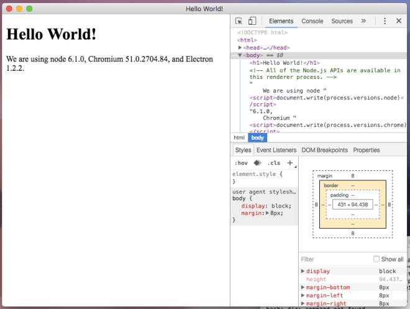Viewport: 410px width, 309px height.
Task: Click the new style rule plus icon
Action: (x=289, y=163)
